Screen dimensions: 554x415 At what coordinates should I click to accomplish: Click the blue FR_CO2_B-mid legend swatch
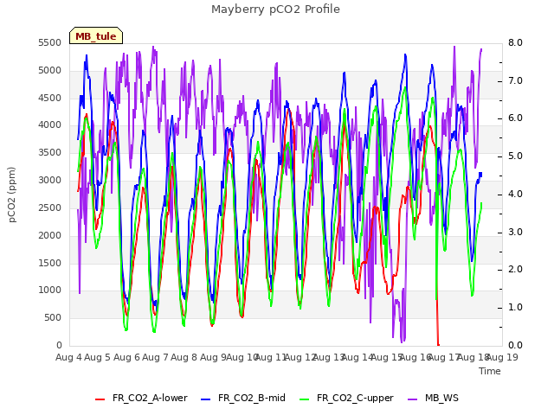point(206,399)
